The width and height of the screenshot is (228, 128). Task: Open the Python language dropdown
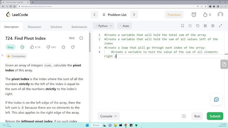[x=103, y=26]
